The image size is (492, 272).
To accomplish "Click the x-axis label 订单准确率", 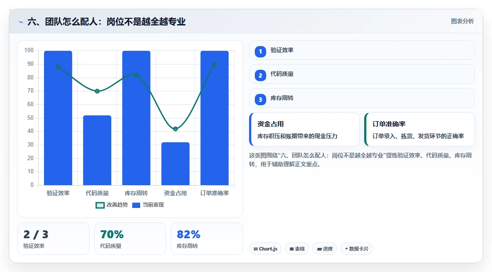I will [215, 193].
